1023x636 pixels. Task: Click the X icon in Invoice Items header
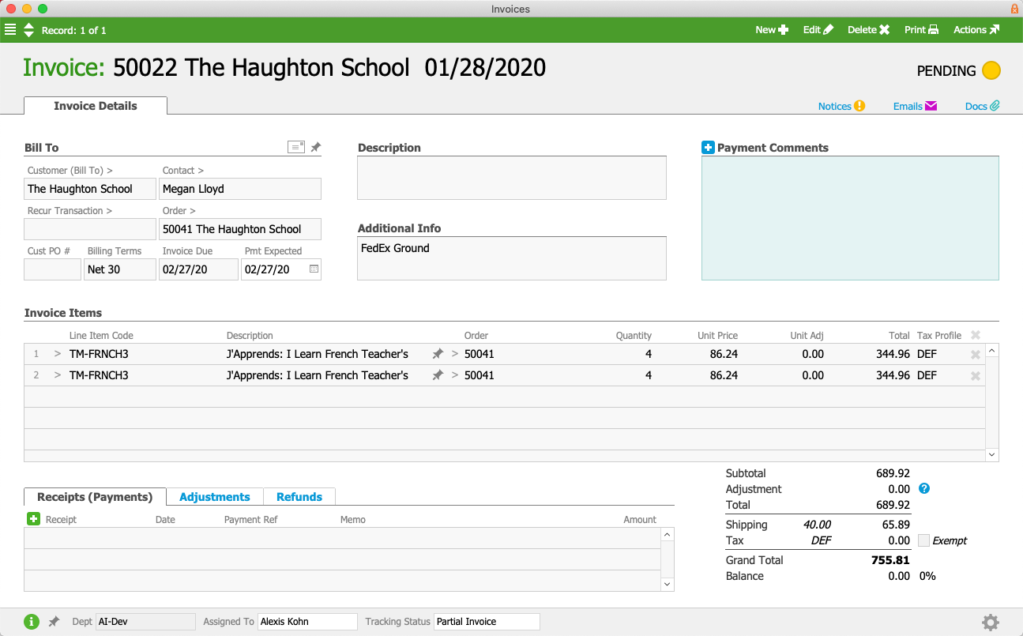[x=976, y=335]
